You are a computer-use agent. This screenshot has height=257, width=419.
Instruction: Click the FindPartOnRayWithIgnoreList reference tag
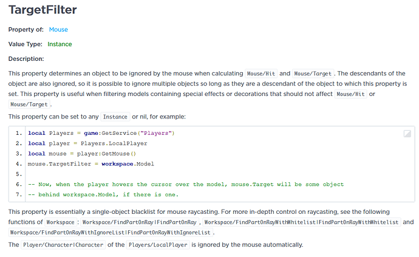click(111, 233)
